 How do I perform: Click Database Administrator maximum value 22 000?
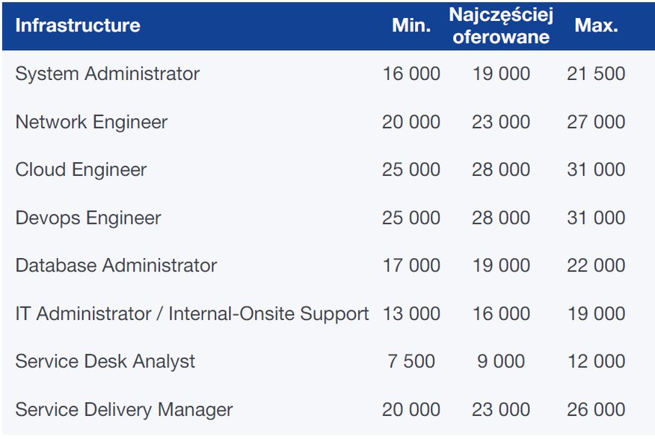[596, 265]
